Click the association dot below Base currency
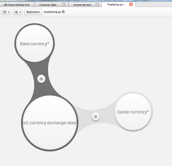Image resolution: width=172 pixels, height=166 pixels. pyautogui.click(x=41, y=79)
